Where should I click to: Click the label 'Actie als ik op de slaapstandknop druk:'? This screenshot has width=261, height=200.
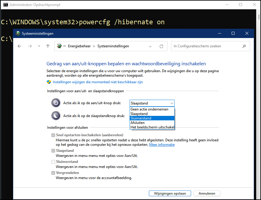[94, 116]
